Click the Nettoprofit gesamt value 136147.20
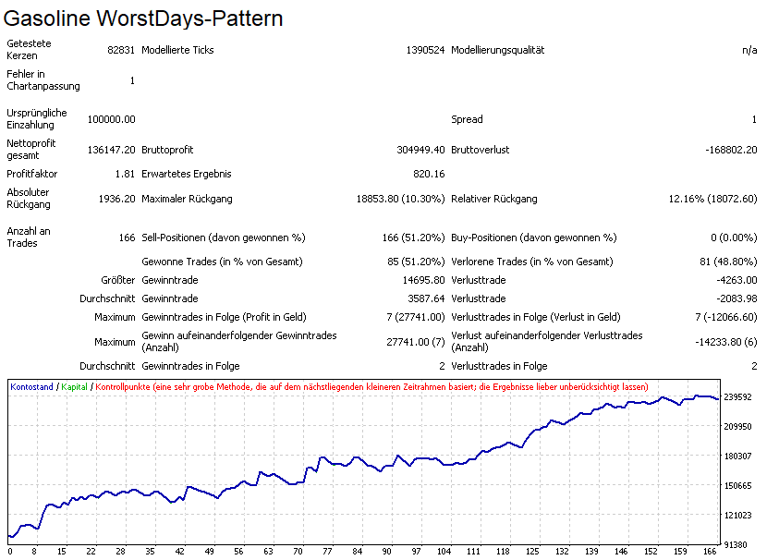 (x=110, y=150)
